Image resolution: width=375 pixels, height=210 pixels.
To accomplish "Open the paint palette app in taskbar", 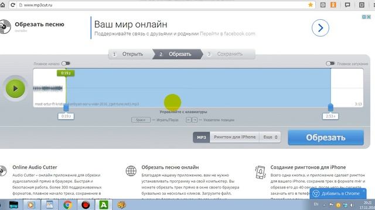I will tap(121, 205).
